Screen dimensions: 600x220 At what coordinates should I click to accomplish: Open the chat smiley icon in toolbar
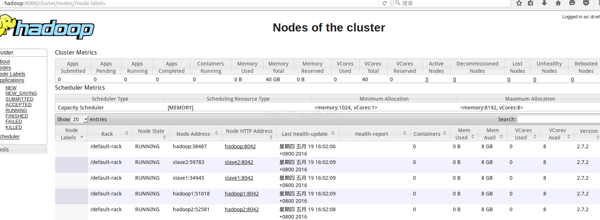572,3
